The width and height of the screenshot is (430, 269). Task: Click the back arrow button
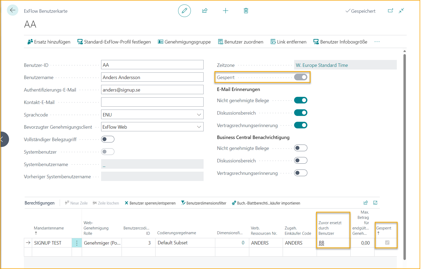(12, 10)
